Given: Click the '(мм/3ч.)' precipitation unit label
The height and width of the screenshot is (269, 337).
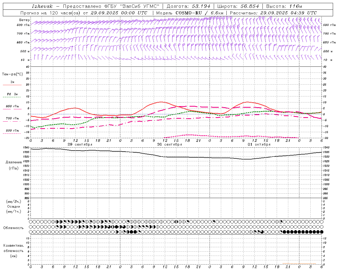Looking at the screenshot, I should (14, 201).
